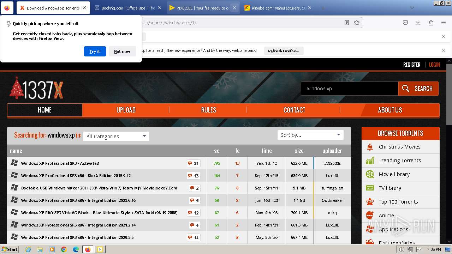Launch Google Chrome from taskbar
Screen dimensions: 452x254
64,249
